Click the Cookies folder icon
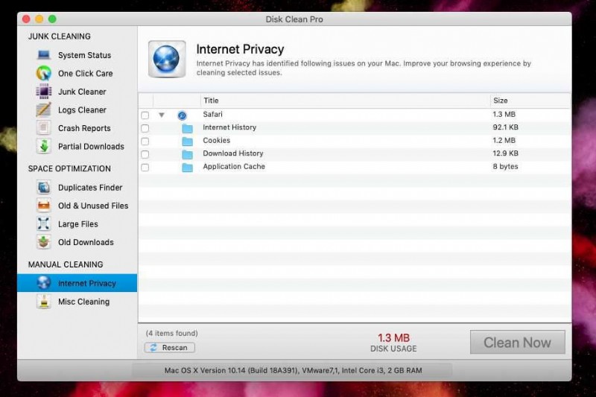596x397 pixels. coord(187,142)
